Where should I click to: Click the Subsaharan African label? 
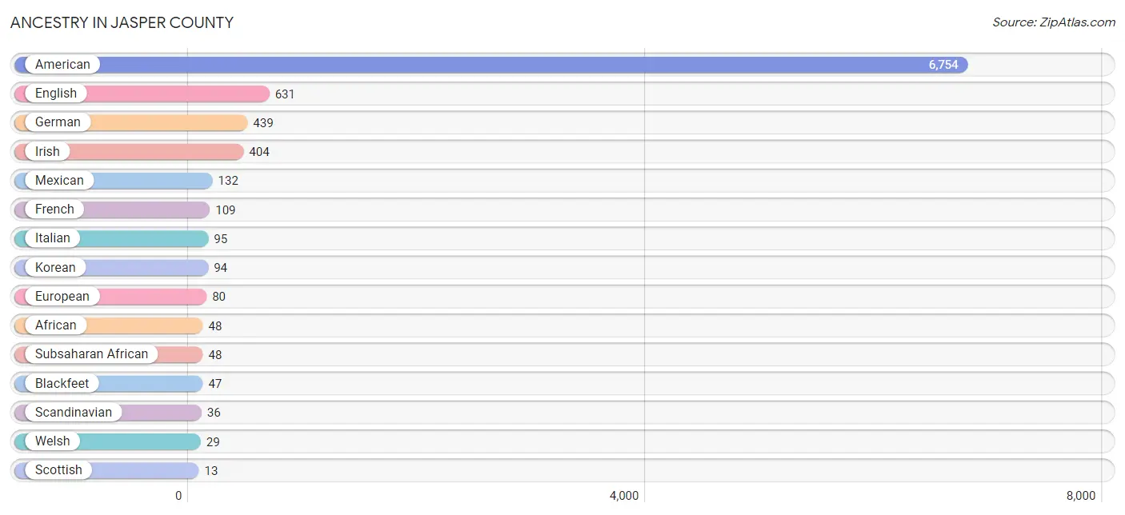click(91, 354)
